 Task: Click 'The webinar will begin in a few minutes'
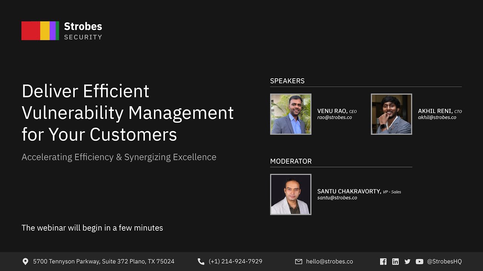point(92,228)
